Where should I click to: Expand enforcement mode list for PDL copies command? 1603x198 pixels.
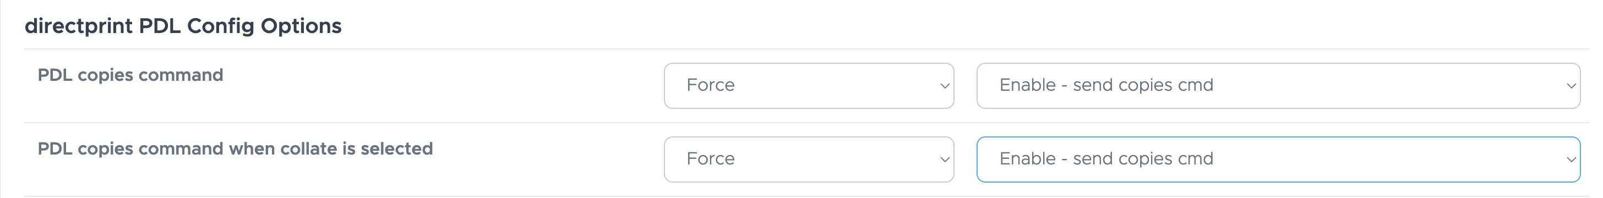(x=808, y=86)
